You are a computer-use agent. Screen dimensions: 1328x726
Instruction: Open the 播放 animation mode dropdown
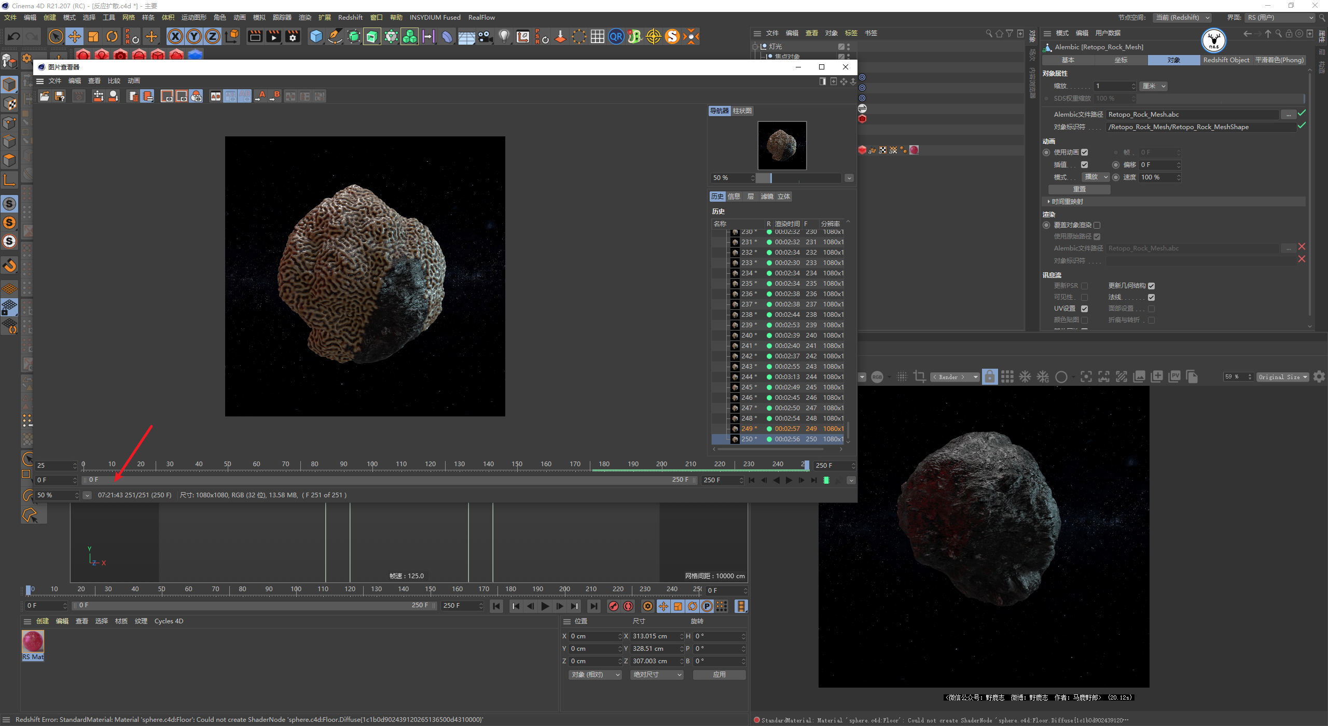click(1095, 177)
